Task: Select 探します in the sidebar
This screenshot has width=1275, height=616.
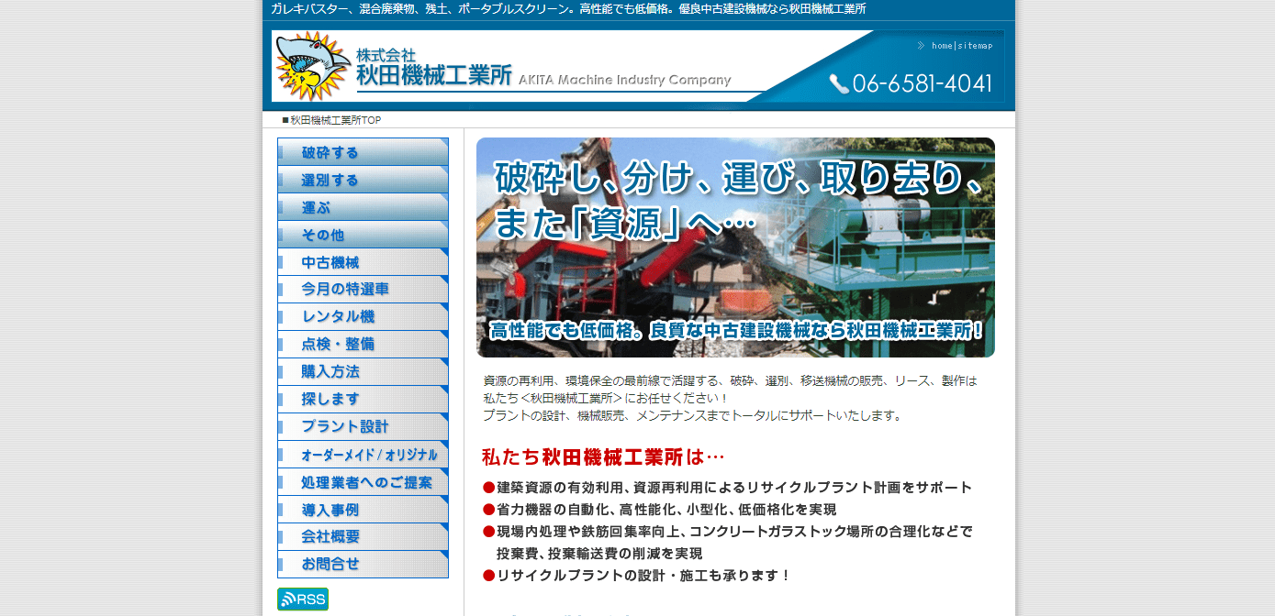Action: (363, 400)
